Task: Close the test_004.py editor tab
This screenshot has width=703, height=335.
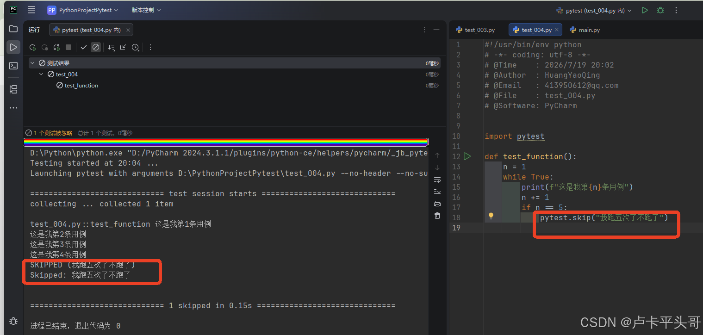Action: 557,30
